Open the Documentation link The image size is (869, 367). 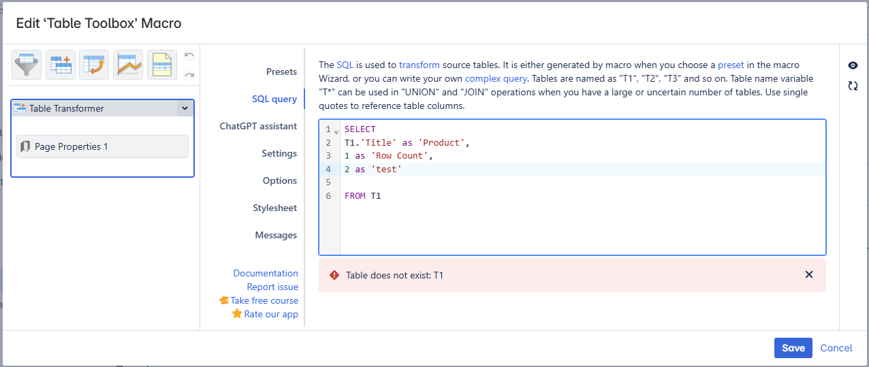pos(266,273)
